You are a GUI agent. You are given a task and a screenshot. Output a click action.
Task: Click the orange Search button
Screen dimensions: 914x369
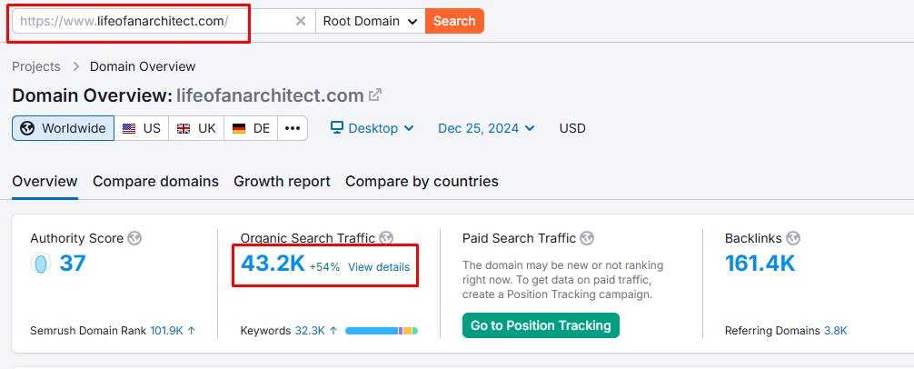454,21
